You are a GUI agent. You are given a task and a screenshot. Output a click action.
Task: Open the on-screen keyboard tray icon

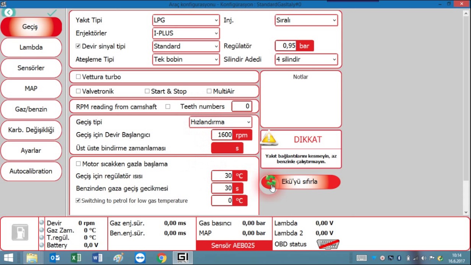coord(361,258)
